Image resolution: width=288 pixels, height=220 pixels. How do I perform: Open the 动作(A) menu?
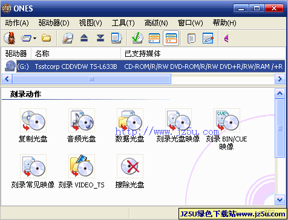pos(17,23)
